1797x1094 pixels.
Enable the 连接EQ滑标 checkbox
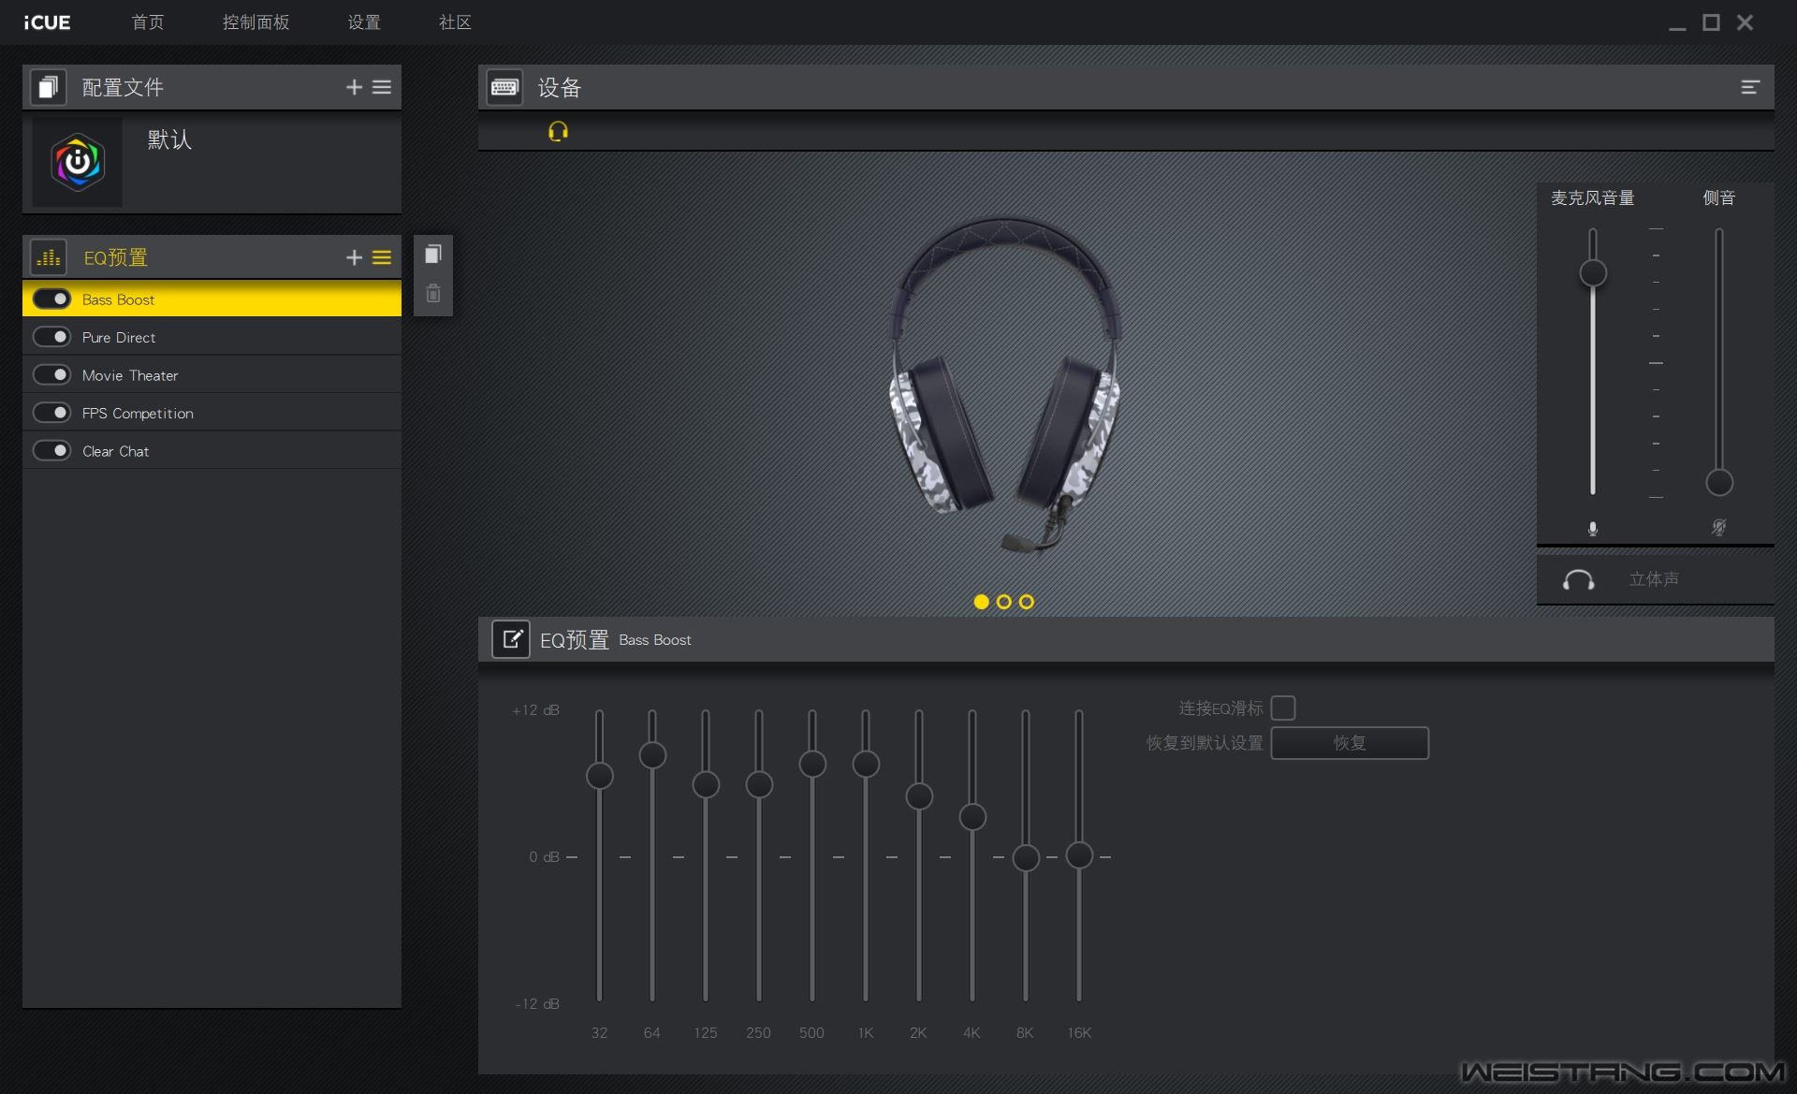(1283, 707)
